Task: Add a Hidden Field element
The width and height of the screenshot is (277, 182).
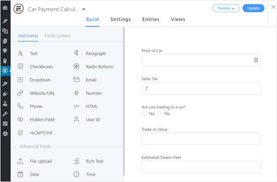Action: point(36,120)
